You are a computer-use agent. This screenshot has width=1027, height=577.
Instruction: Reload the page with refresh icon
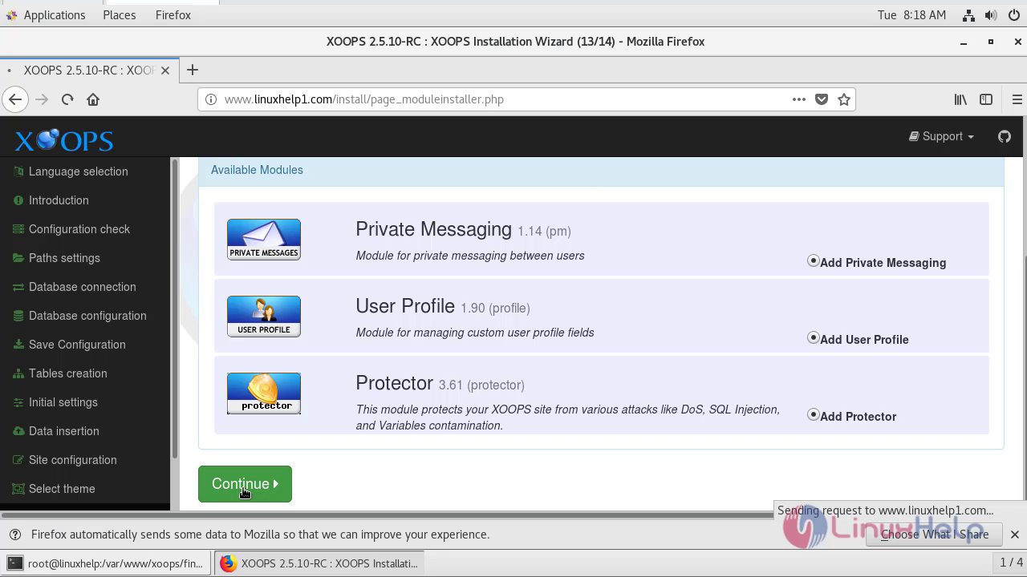67,99
